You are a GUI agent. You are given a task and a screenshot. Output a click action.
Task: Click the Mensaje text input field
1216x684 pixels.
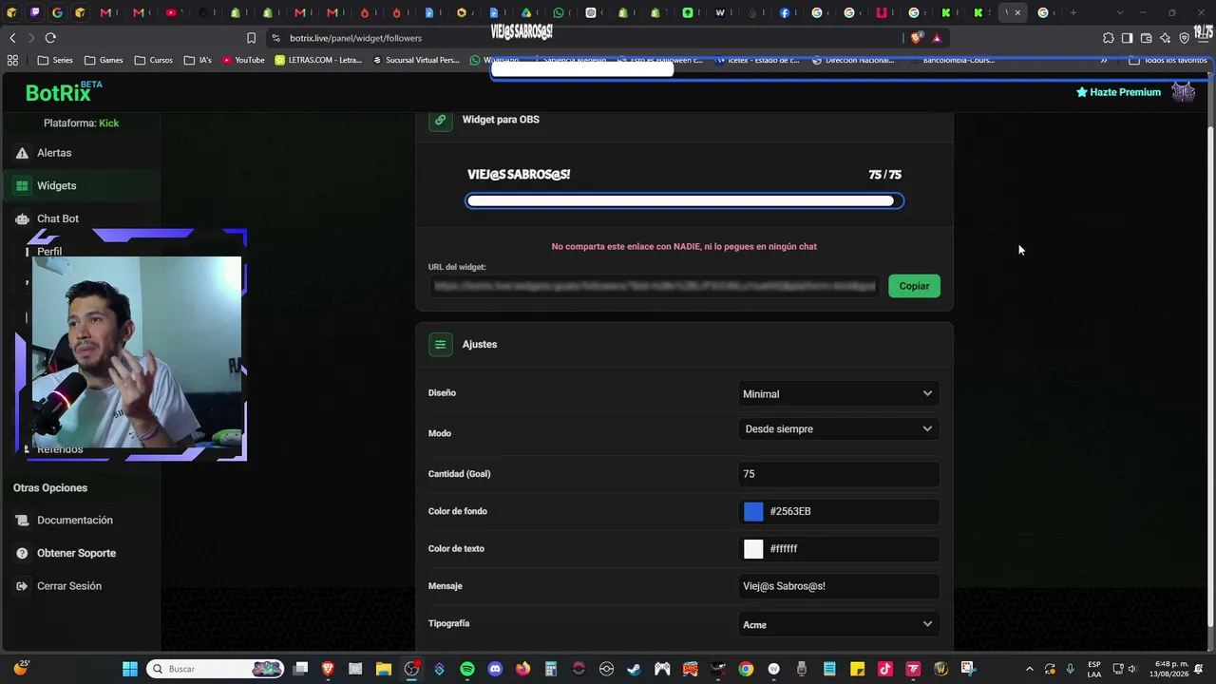coord(839,586)
